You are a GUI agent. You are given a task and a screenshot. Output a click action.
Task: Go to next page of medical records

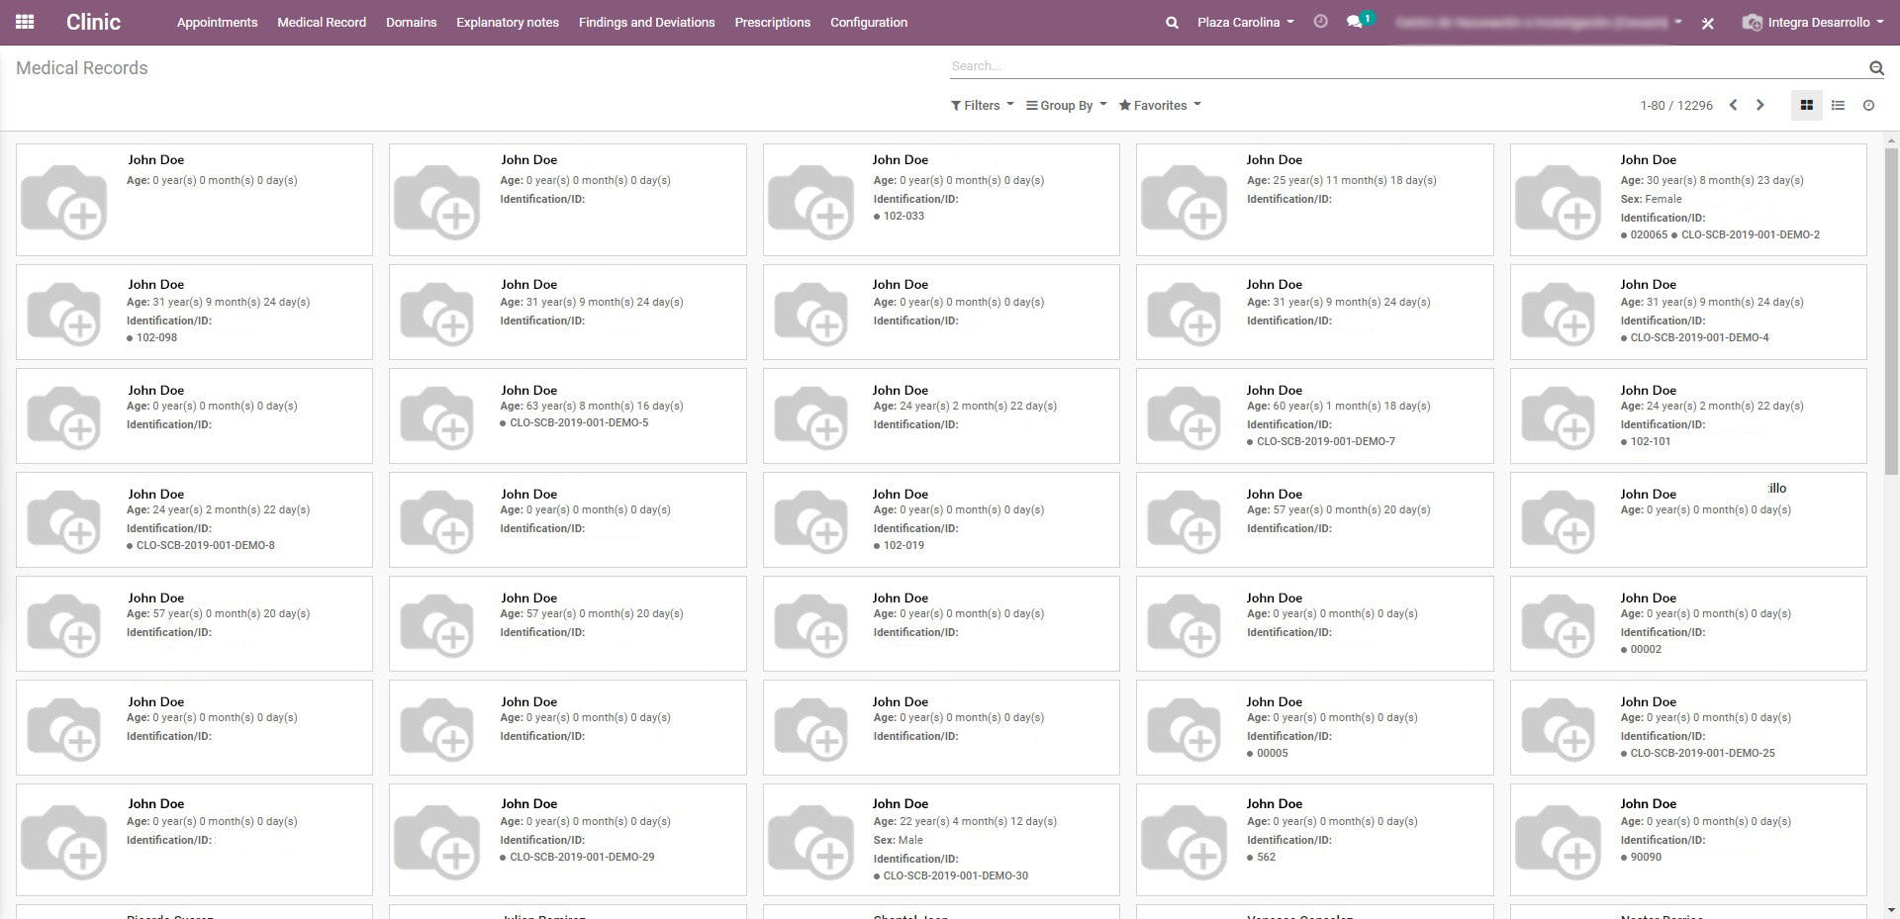[x=1760, y=105]
